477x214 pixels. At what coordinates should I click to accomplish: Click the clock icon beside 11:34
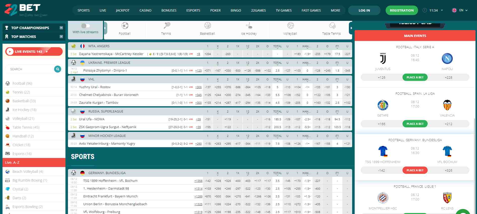tap(425, 10)
